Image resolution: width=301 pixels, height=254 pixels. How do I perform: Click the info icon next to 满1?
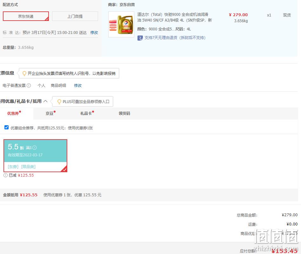(x=35, y=147)
